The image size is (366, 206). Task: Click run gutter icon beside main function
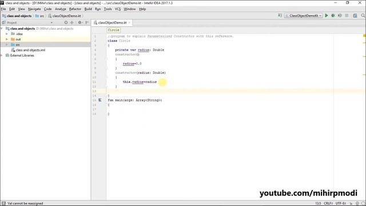tap(100, 100)
